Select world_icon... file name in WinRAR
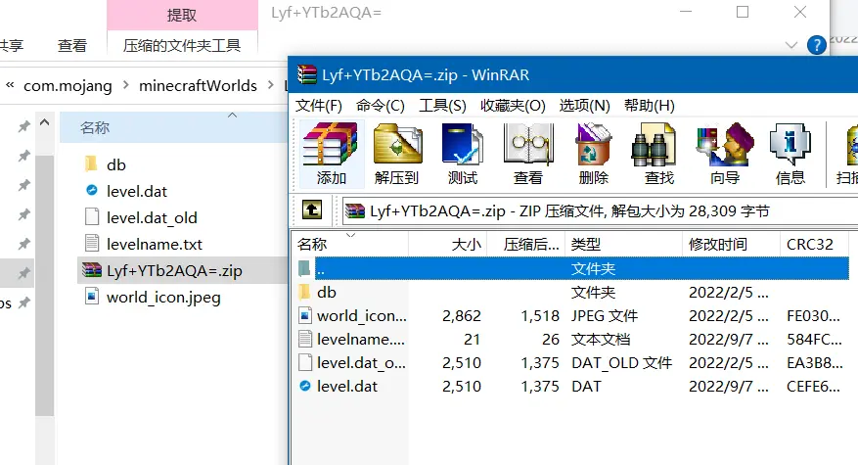 [x=362, y=315]
